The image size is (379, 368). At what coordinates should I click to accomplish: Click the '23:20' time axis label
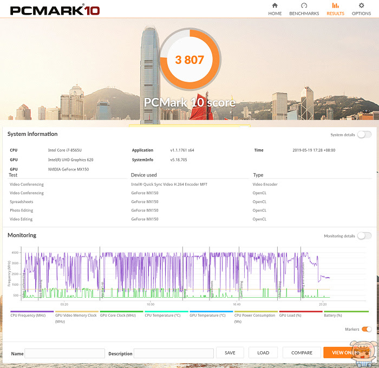[323, 305]
